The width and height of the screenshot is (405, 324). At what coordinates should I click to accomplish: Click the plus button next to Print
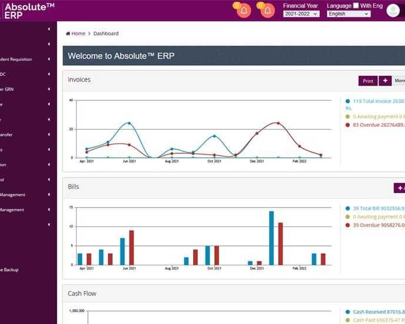pyautogui.click(x=385, y=81)
